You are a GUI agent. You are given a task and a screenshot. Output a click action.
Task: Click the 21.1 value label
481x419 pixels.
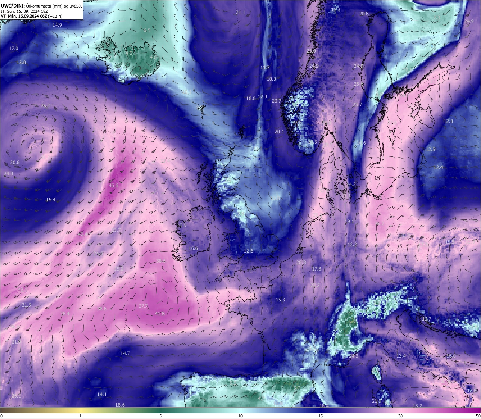pos(240,12)
